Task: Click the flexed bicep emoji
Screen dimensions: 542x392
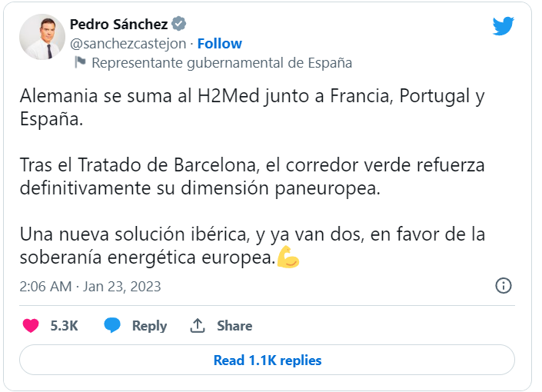Action: tap(288, 257)
